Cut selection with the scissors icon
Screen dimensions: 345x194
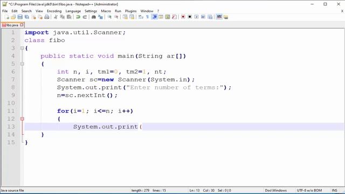(56, 17)
